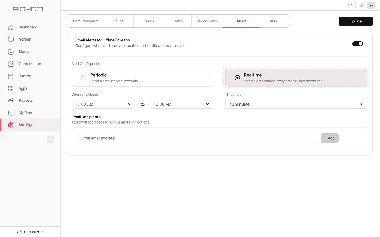This screenshot has height=237, width=380.
Task: Open Screen via its monitor icon
Action: [11, 39]
